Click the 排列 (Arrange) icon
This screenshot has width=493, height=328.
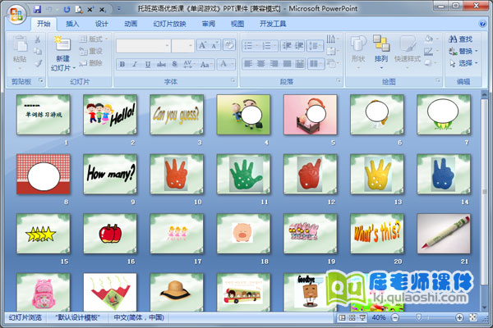pos(380,48)
